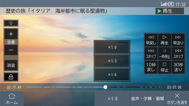The height and width of the screenshot is (106, 189).
Task: Toggle mute with the 消音 button
Action: pos(11,65)
